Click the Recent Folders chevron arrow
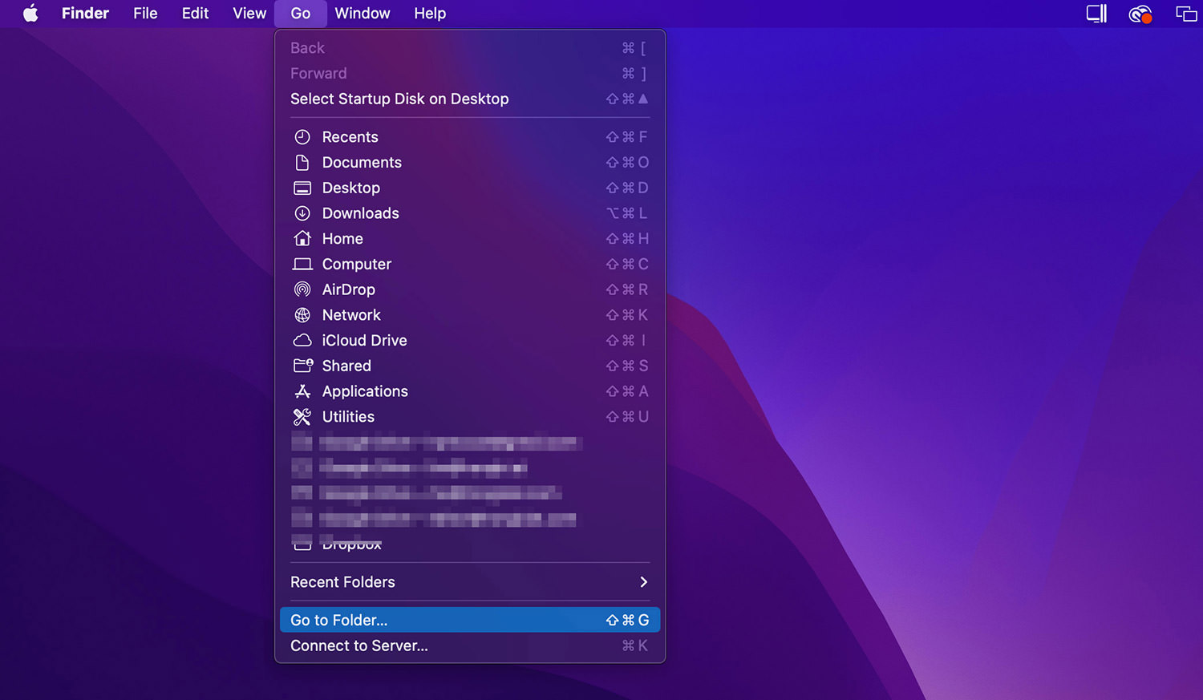 (643, 582)
